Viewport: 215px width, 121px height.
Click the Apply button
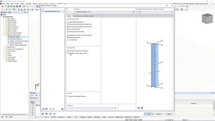169,114
